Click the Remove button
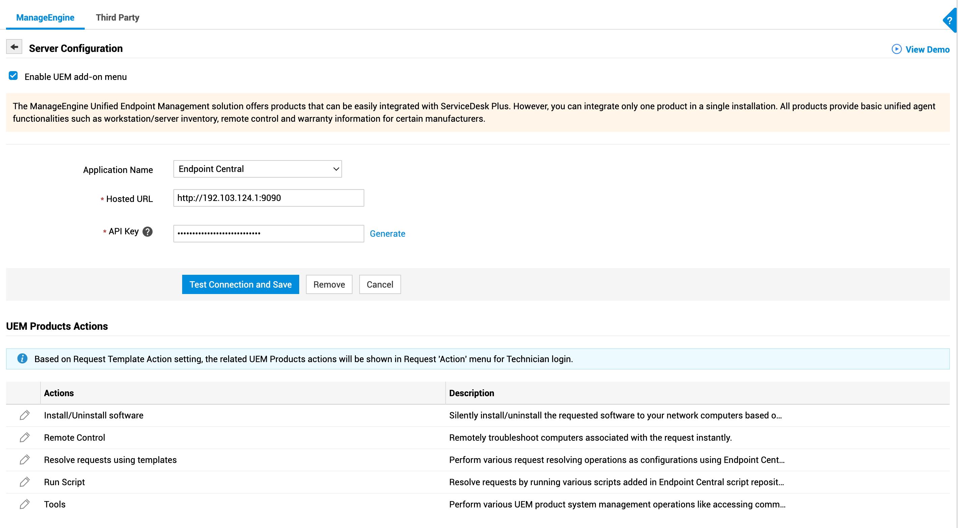 click(329, 285)
